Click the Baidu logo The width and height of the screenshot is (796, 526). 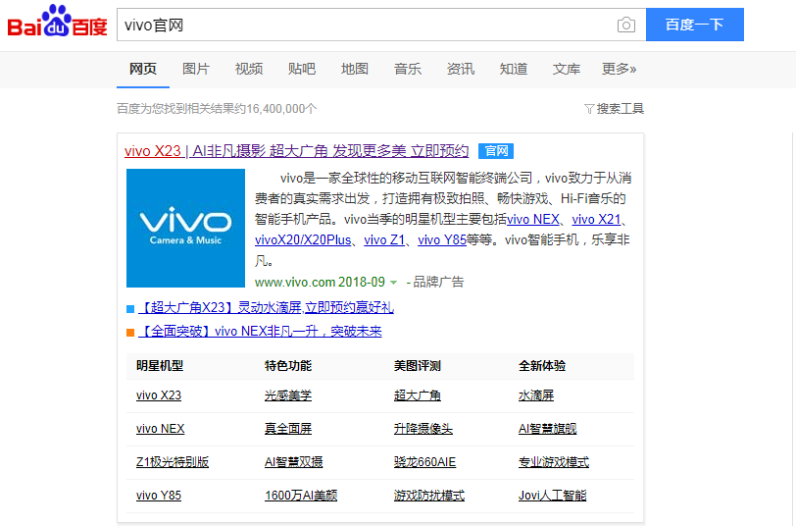click(58, 22)
